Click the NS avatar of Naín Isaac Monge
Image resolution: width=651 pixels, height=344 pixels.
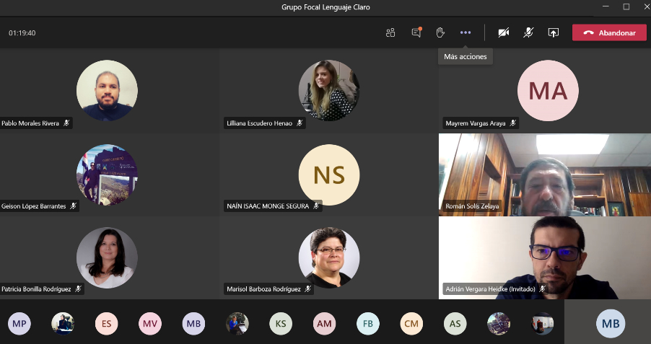tap(329, 175)
